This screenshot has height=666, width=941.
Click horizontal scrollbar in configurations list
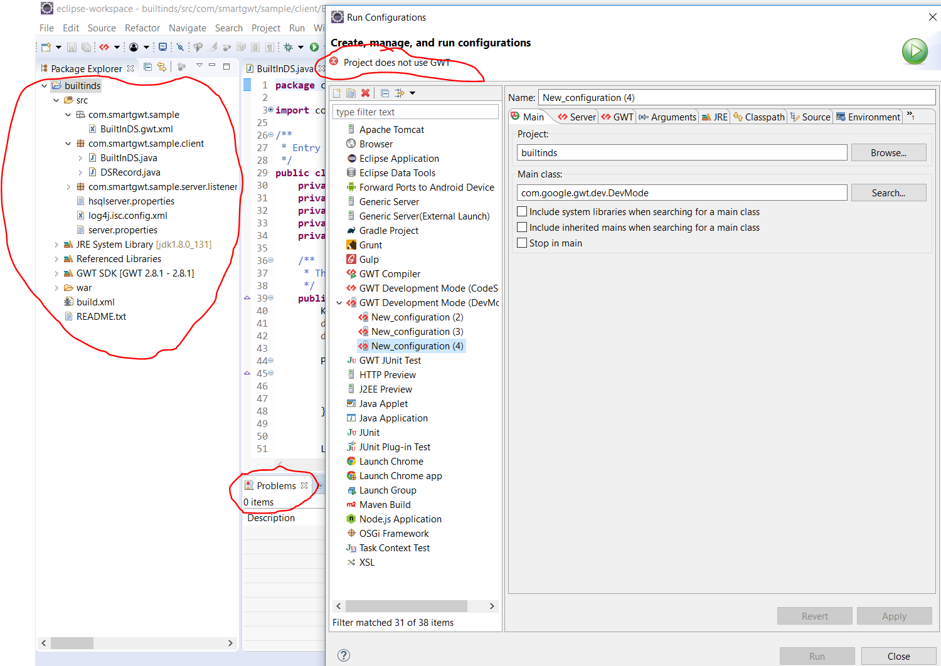pyautogui.click(x=406, y=606)
